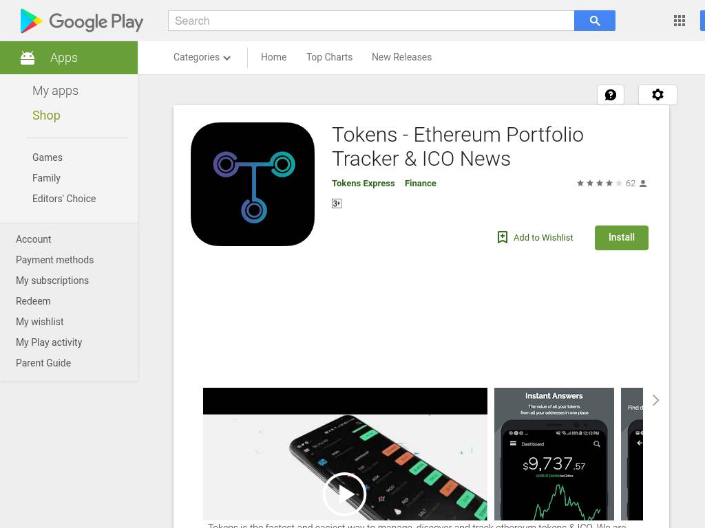705x528 pixels.
Task: Focus the Search input field
Action: (371, 21)
